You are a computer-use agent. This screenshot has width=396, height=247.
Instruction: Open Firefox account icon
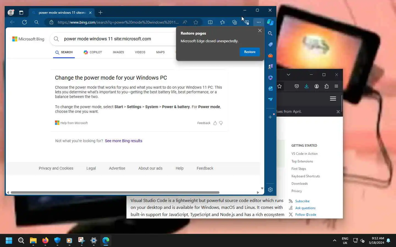317,86
